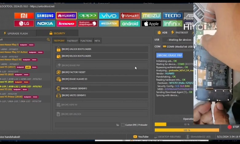The image size is (240, 144).
Task: Click [BROM] Relock Bootloader
Action: pos(102,56)
